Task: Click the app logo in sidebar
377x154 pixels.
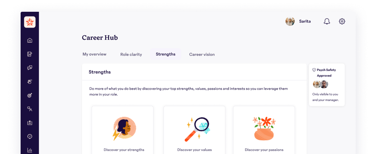Action: tap(30, 22)
